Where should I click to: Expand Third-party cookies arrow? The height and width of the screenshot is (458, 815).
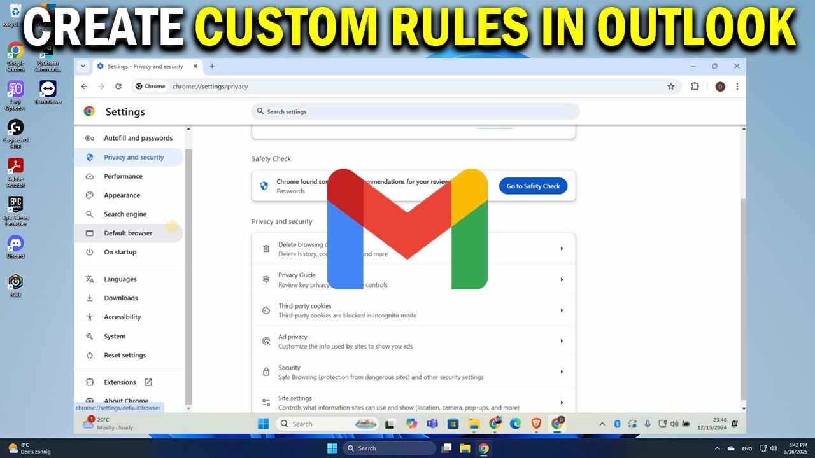coord(562,310)
